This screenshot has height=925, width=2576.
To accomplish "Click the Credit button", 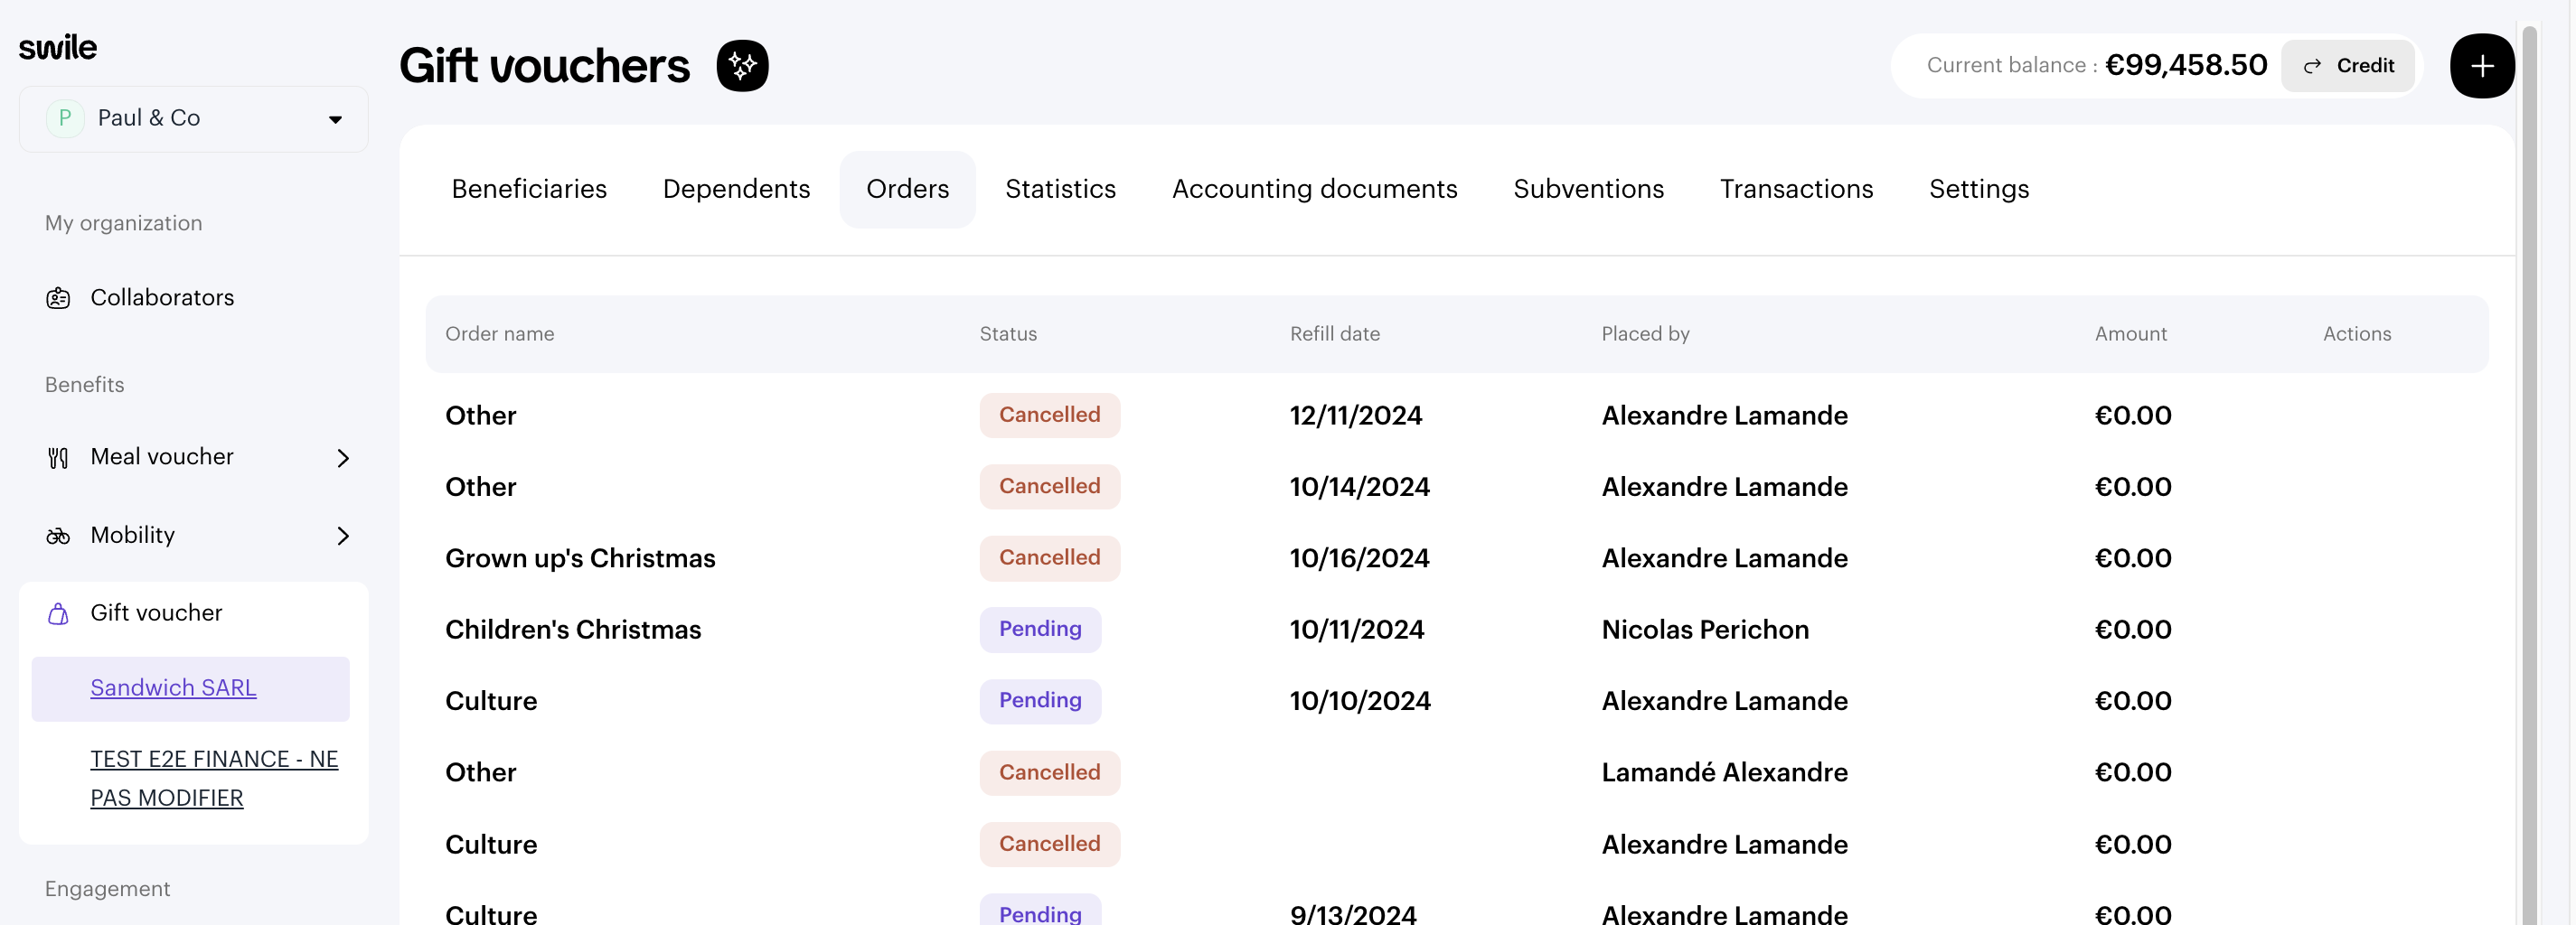I will point(2347,66).
